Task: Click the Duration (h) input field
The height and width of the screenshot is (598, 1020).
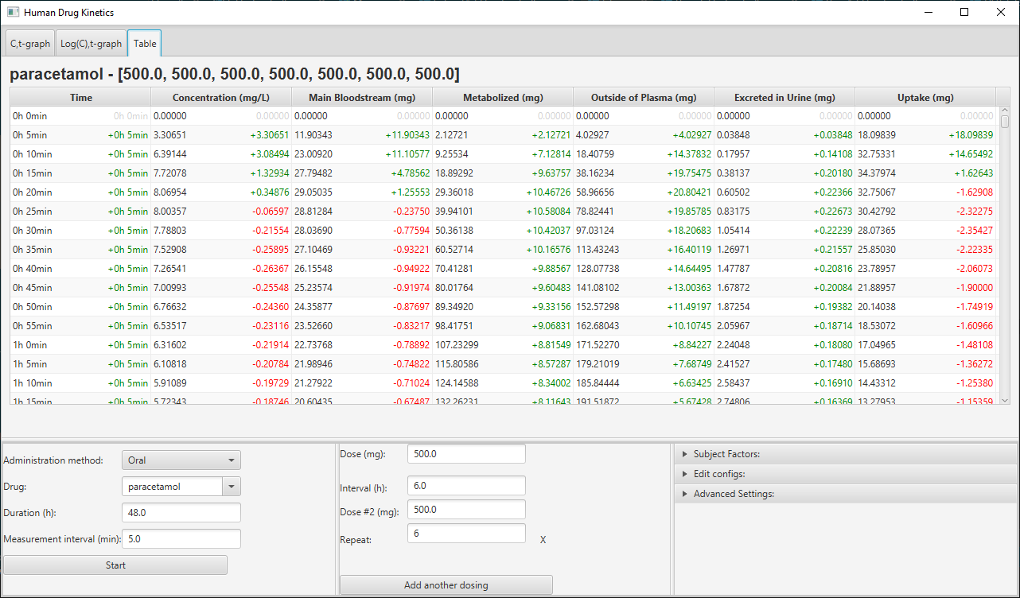Action: click(181, 513)
